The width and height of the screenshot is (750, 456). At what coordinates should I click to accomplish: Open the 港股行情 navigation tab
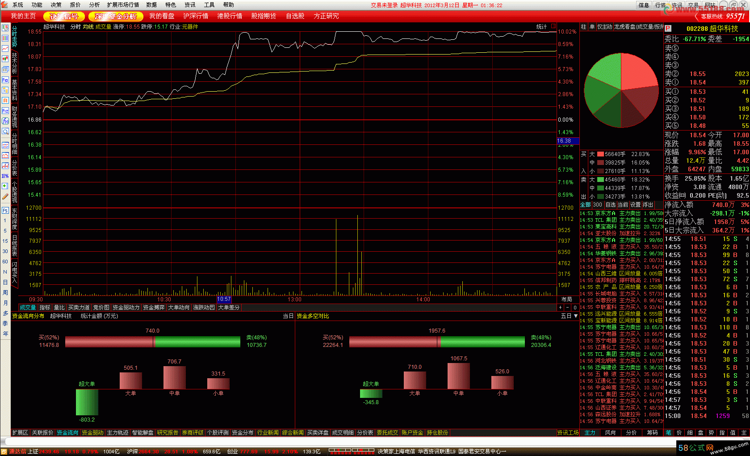[230, 16]
